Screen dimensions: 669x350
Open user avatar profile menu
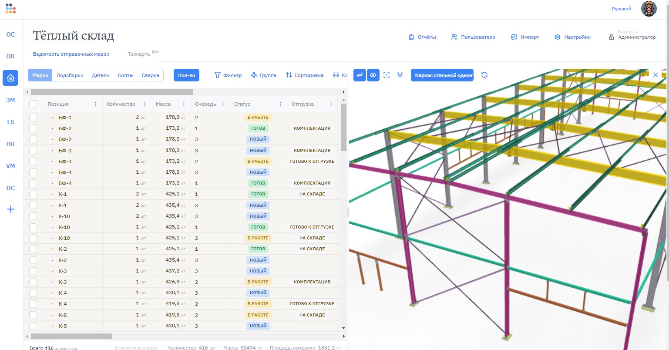pyautogui.click(x=649, y=9)
